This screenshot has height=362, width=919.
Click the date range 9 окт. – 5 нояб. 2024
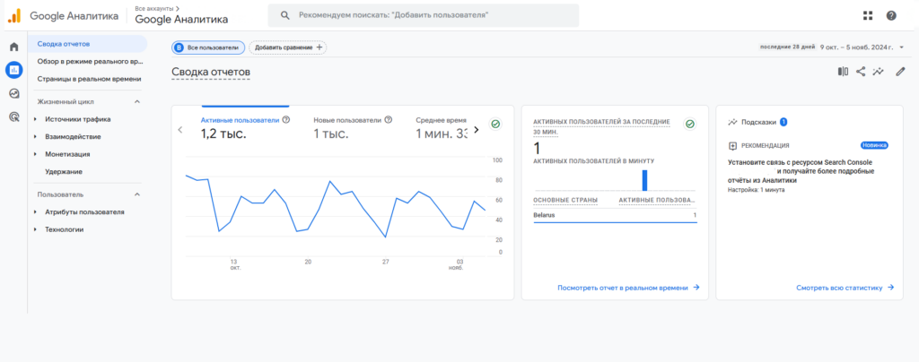pyautogui.click(x=856, y=47)
